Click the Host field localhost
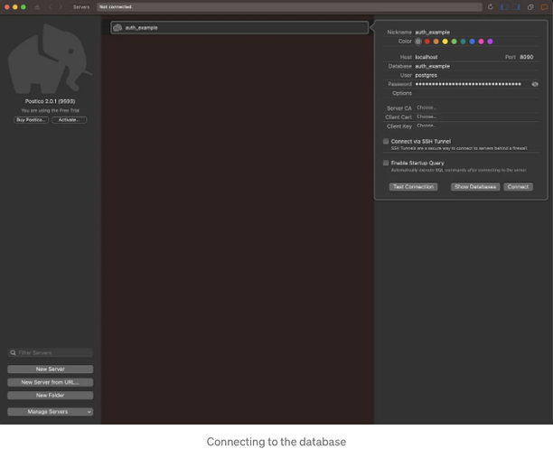 point(456,57)
